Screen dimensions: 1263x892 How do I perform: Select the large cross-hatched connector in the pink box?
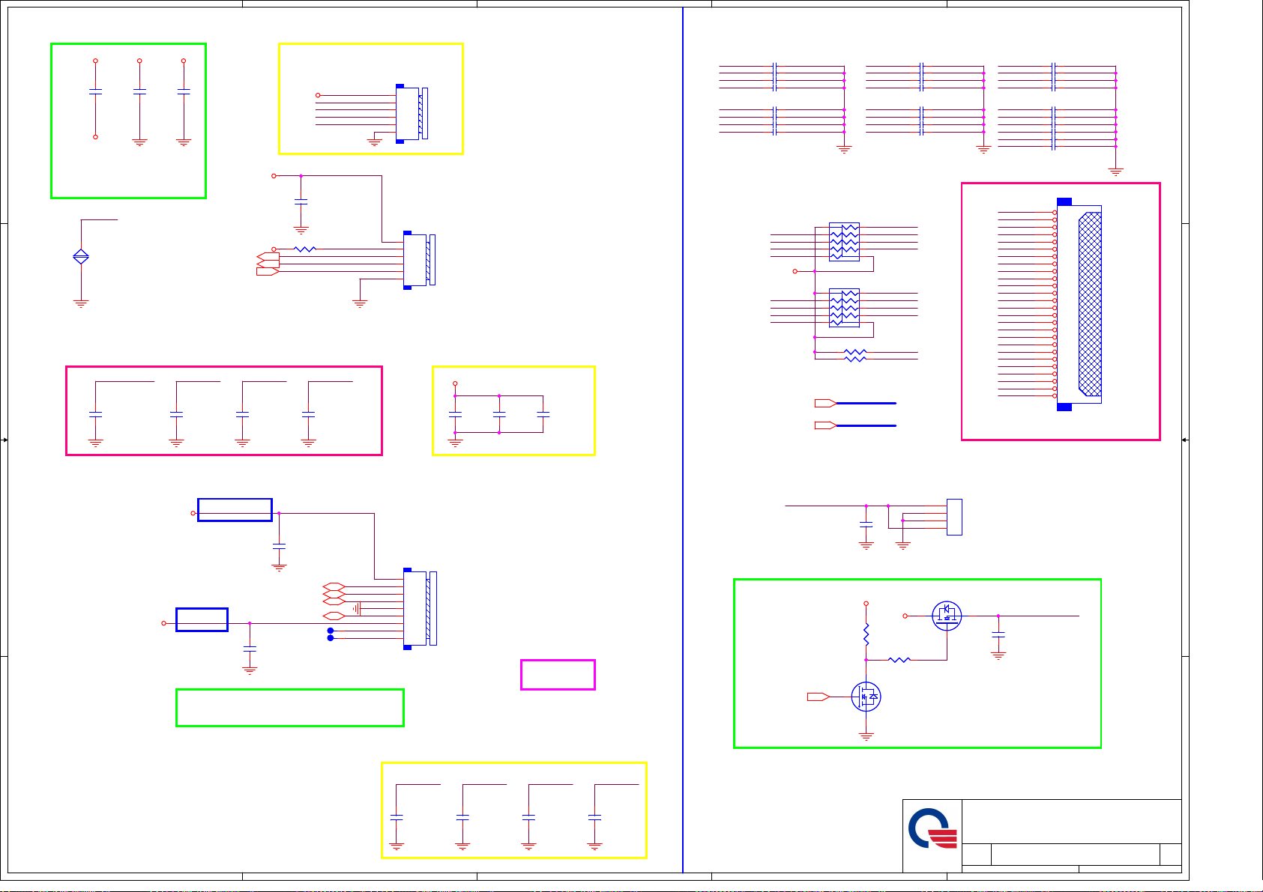coord(1079,304)
